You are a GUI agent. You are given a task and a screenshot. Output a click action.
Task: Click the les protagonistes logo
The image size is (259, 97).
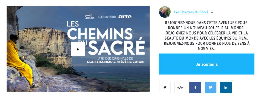107,17
